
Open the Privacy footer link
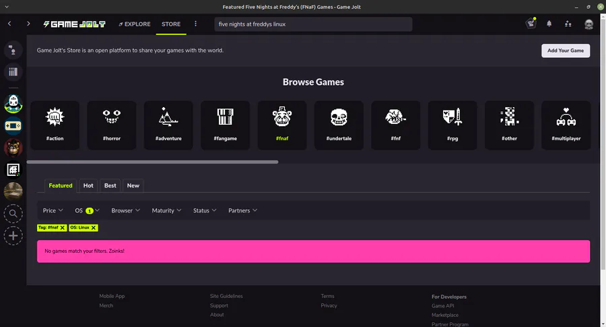pyautogui.click(x=329, y=305)
